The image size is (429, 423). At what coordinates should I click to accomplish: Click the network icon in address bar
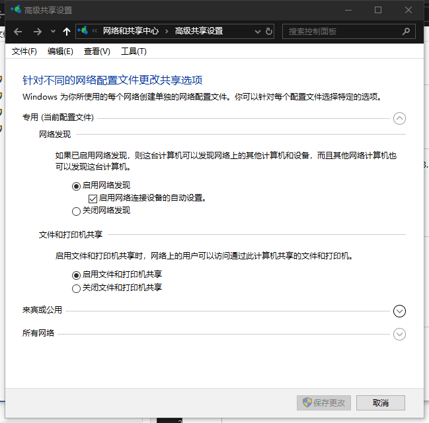click(83, 30)
